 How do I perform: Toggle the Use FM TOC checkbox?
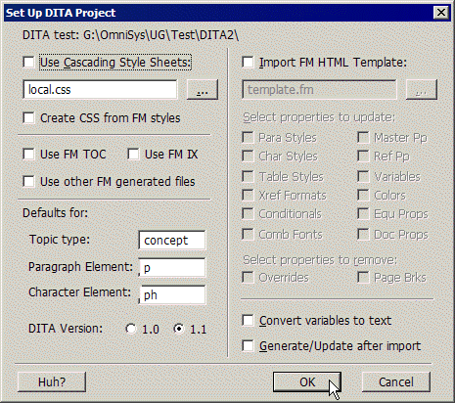(x=28, y=154)
